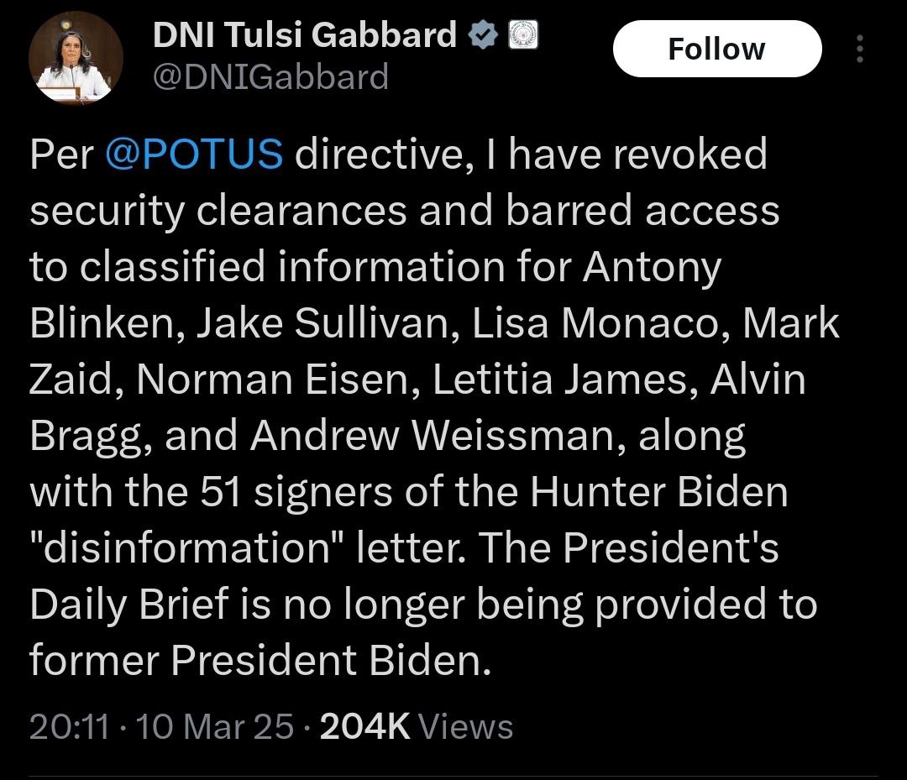
Task: Click the @DNIGabbard handle
Action: click(x=270, y=77)
